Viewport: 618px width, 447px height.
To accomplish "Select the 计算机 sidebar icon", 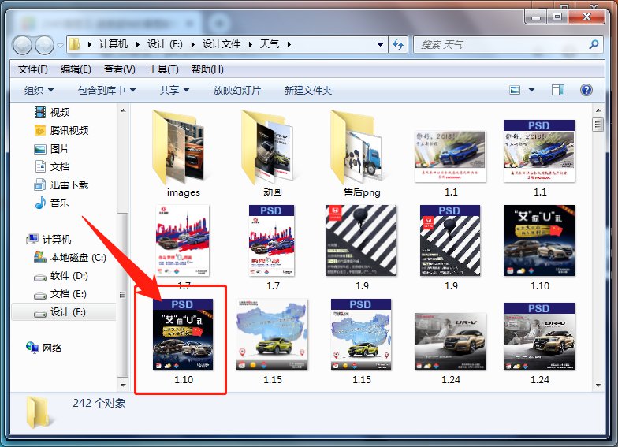I will coord(32,239).
